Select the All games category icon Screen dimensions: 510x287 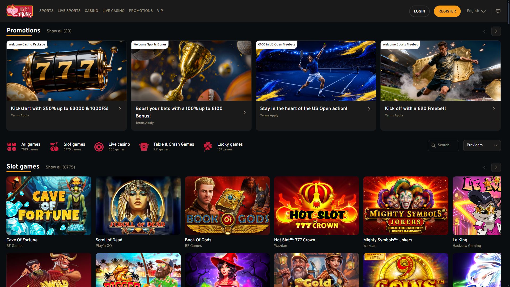pyautogui.click(x=12, y=146)
